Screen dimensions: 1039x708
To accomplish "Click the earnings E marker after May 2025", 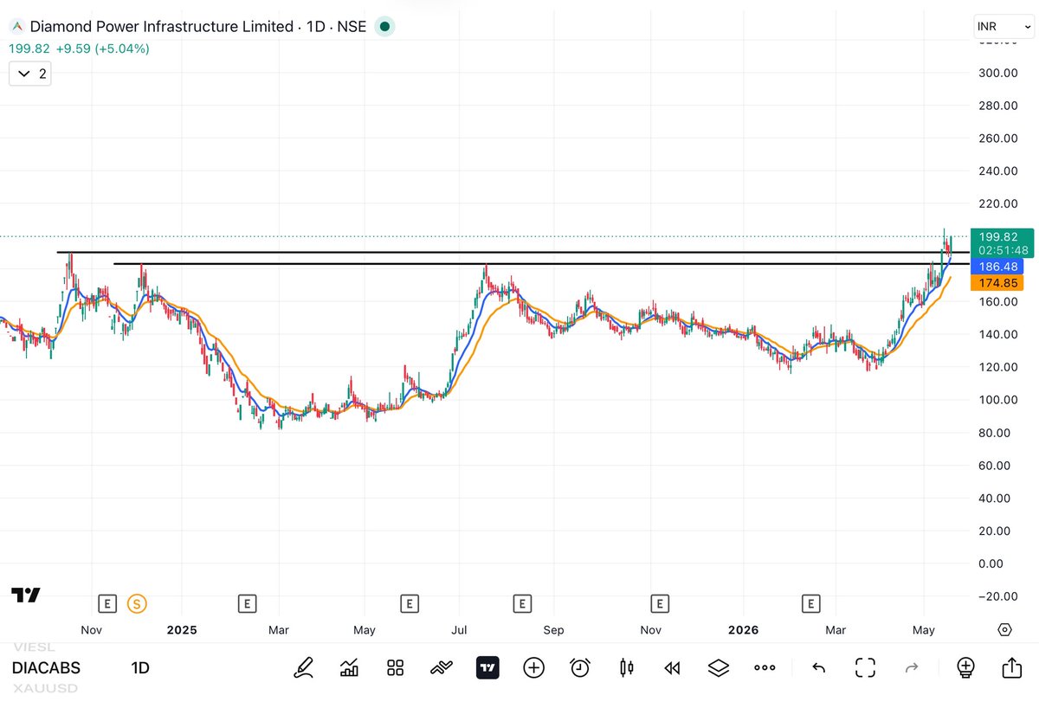I will click(x=410, y=603).
